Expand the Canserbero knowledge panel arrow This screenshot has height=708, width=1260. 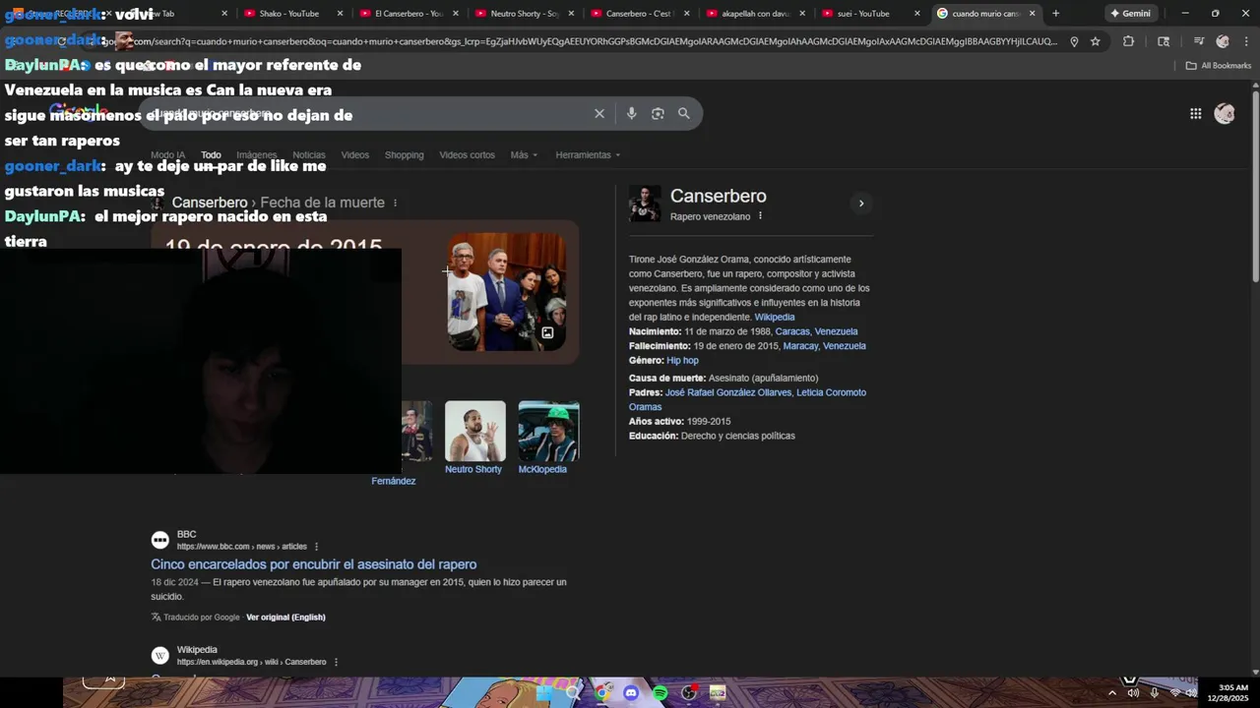coord(860,204)
